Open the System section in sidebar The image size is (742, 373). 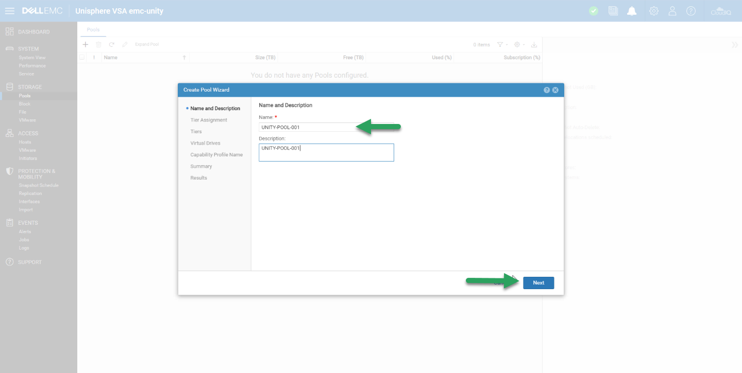(x=28, y=49)
